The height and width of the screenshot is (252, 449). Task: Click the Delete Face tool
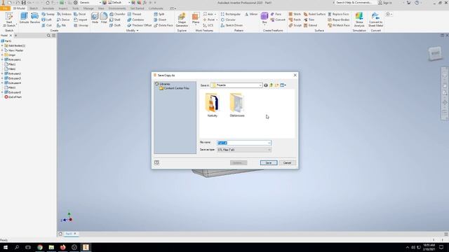pyautogui.click(x=163, y=25)
